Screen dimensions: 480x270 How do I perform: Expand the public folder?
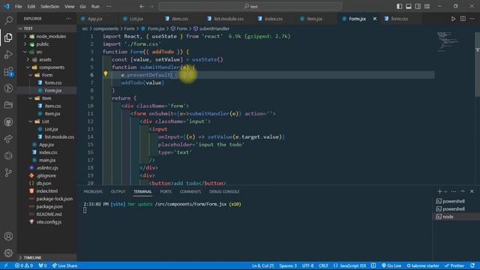tap(25, 43)
